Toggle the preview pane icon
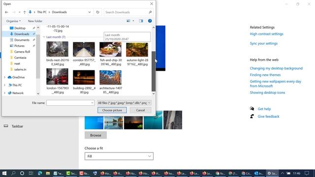315x177 pixels. click(141, 21)
